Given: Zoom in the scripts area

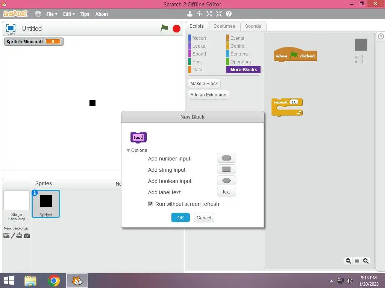Looking at the screenshot, I should [x=365, y=261].
